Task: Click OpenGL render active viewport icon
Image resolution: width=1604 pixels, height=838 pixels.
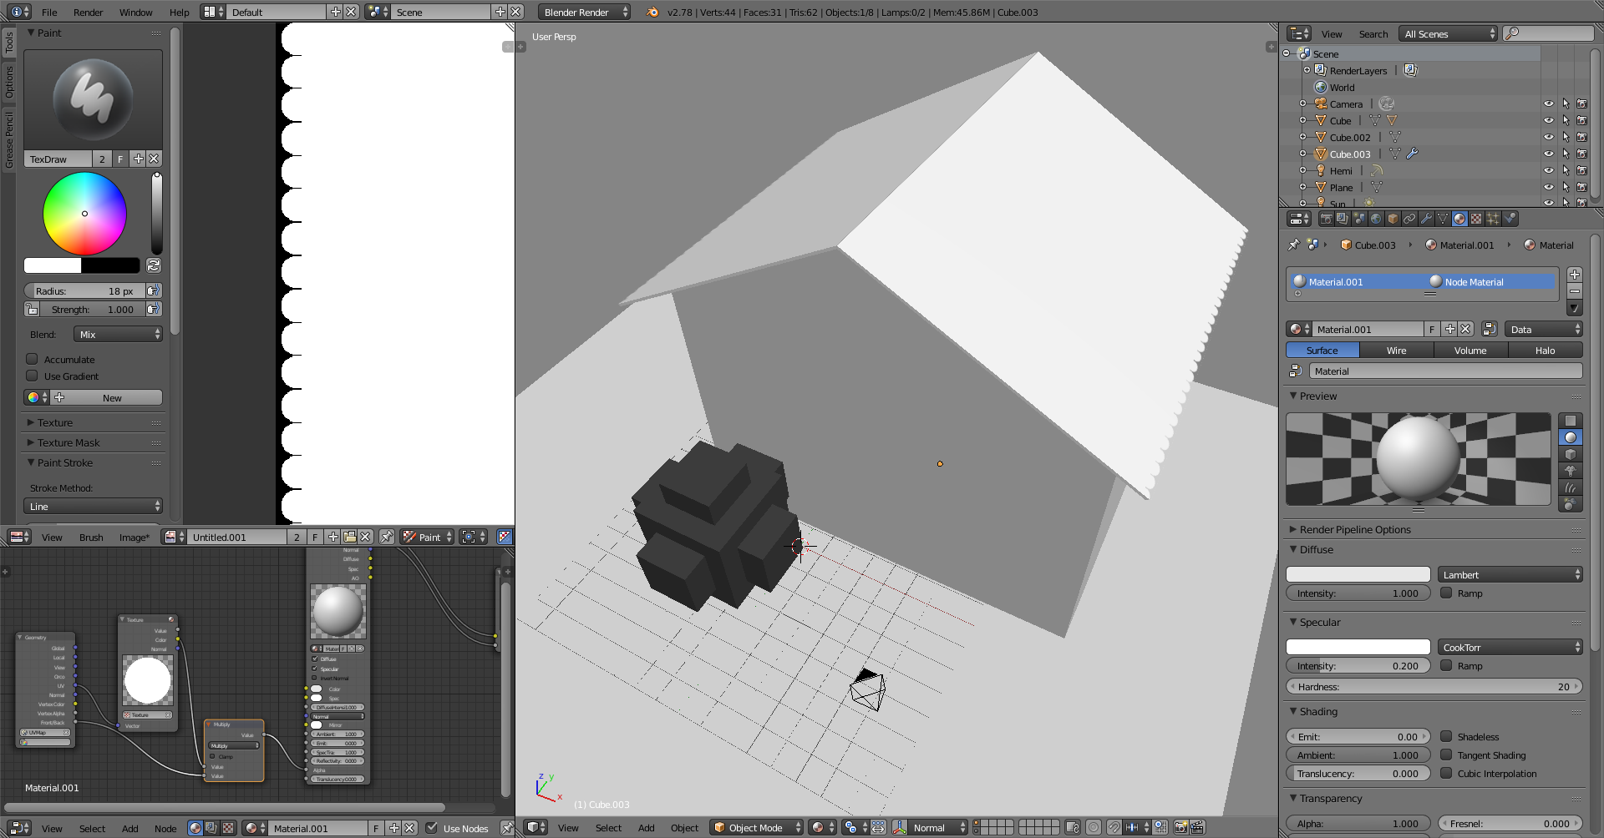Action: tap(1181, 827)
